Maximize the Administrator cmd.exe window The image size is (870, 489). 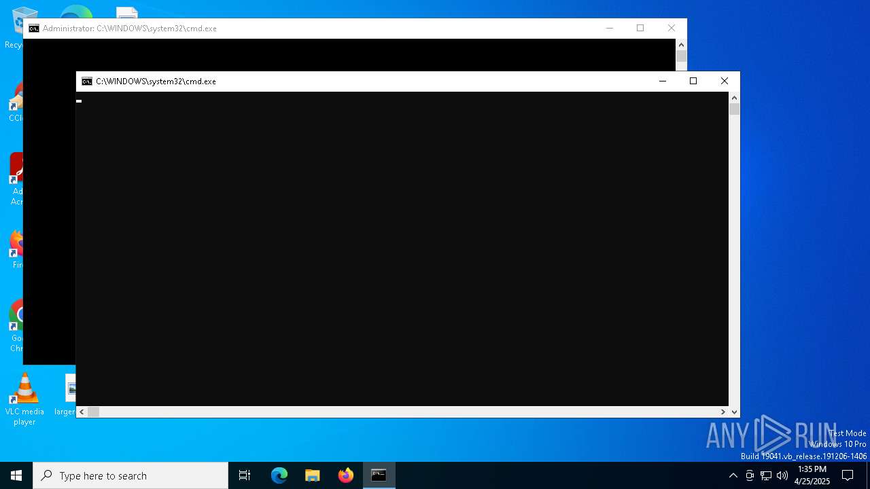[x=640, y=29]
